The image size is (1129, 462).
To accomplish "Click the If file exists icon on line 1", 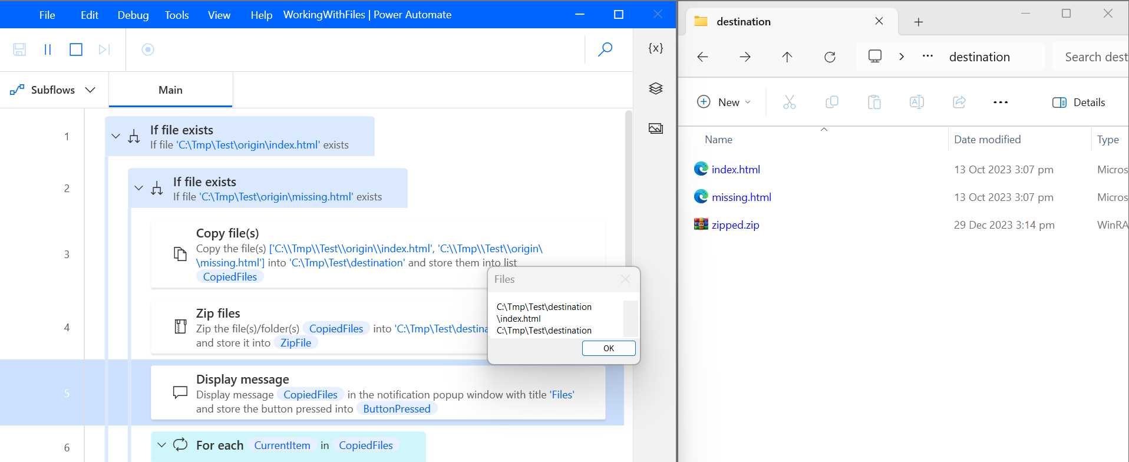I will coord(134,137).
